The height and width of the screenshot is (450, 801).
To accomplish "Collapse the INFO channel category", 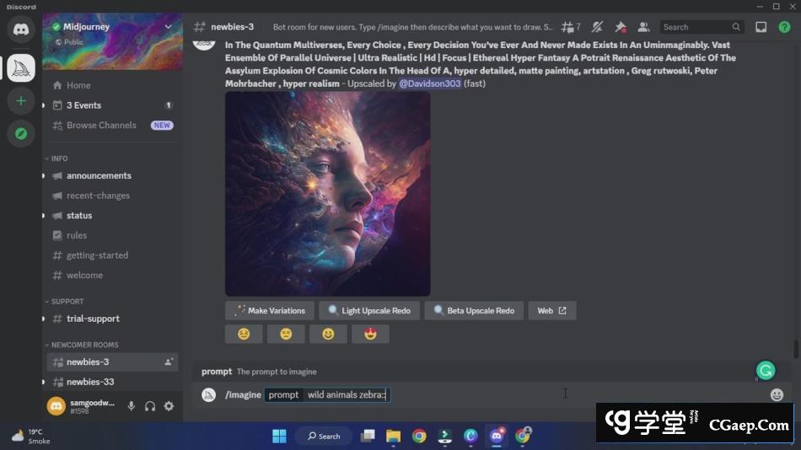I will pos(59,158).
